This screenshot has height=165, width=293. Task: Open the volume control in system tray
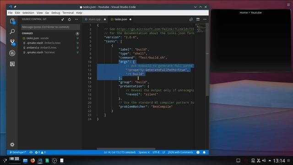tap(264, 160)
